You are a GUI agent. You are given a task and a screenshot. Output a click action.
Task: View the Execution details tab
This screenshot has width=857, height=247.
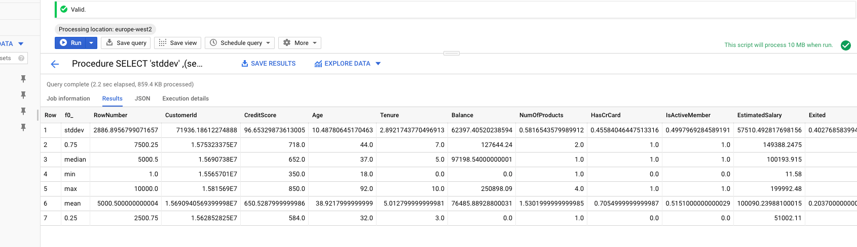(185, 98)
